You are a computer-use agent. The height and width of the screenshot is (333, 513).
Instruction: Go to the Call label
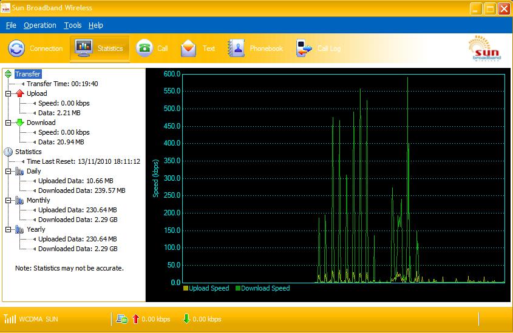163,49
